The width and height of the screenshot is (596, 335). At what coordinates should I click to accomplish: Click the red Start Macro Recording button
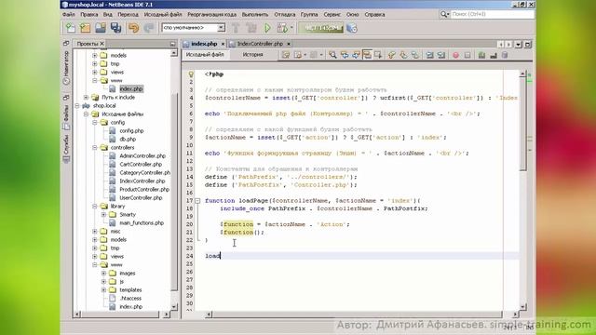(x=455, y=55)
